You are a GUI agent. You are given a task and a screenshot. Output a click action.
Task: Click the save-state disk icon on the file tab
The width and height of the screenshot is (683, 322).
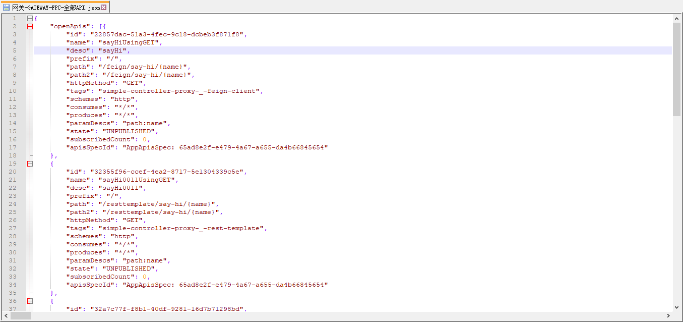coord(7,8)
